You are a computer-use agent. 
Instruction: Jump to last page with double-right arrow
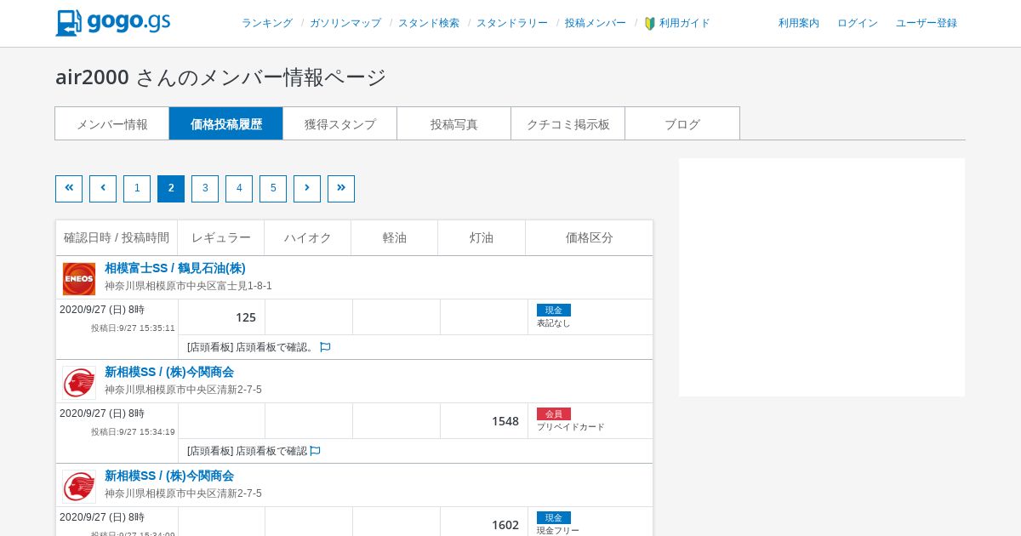[x=341, y=189]
